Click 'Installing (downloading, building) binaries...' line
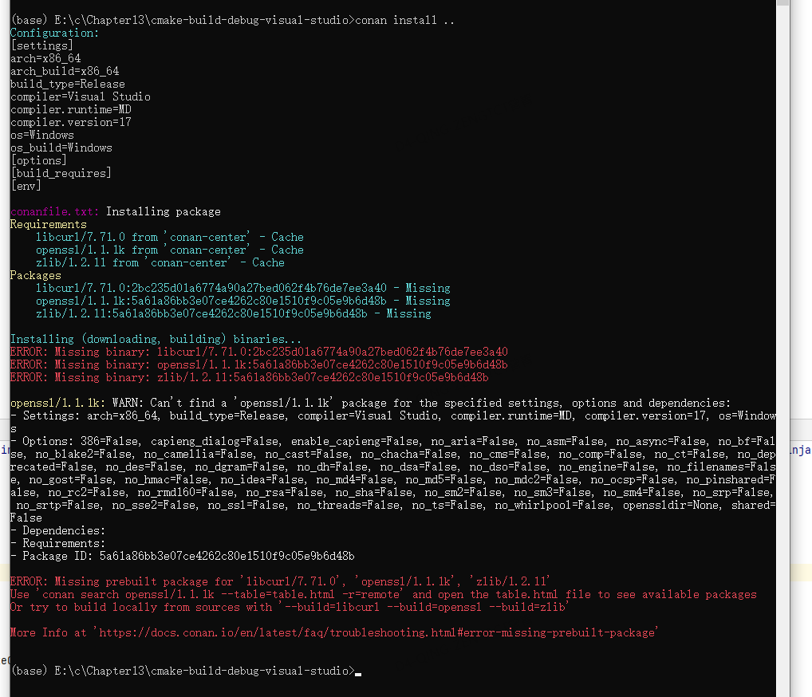The height and width of the screenshot is (697, 812). (156, 339)
